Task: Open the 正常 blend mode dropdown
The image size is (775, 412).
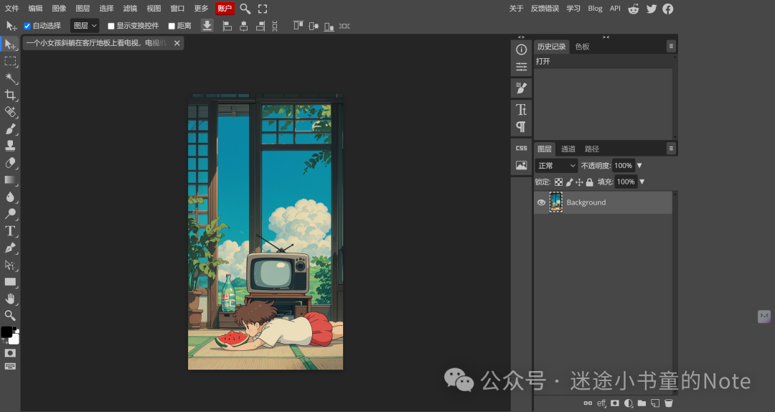Action: (x=557, y=166)
